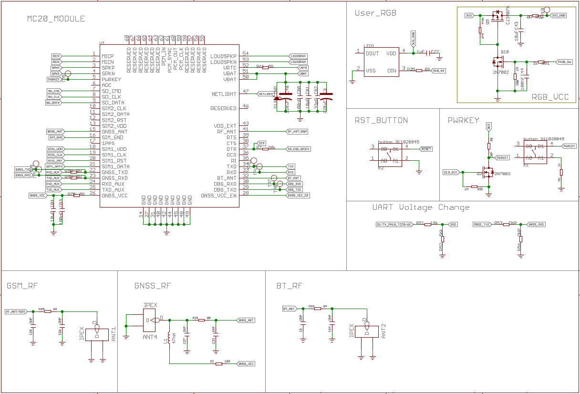Select resistor R25 next to DIN pin
Viewport: 580px width, 394px height.
(x=419, y=71)
